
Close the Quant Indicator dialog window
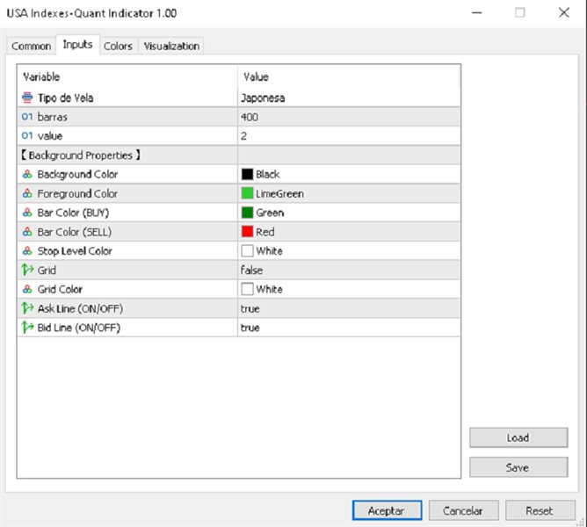tap(564, 12)
